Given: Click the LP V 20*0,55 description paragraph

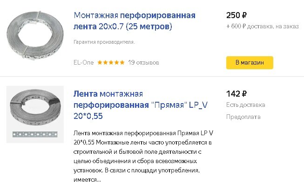Looking at the screenshot, I should [143, 156].
